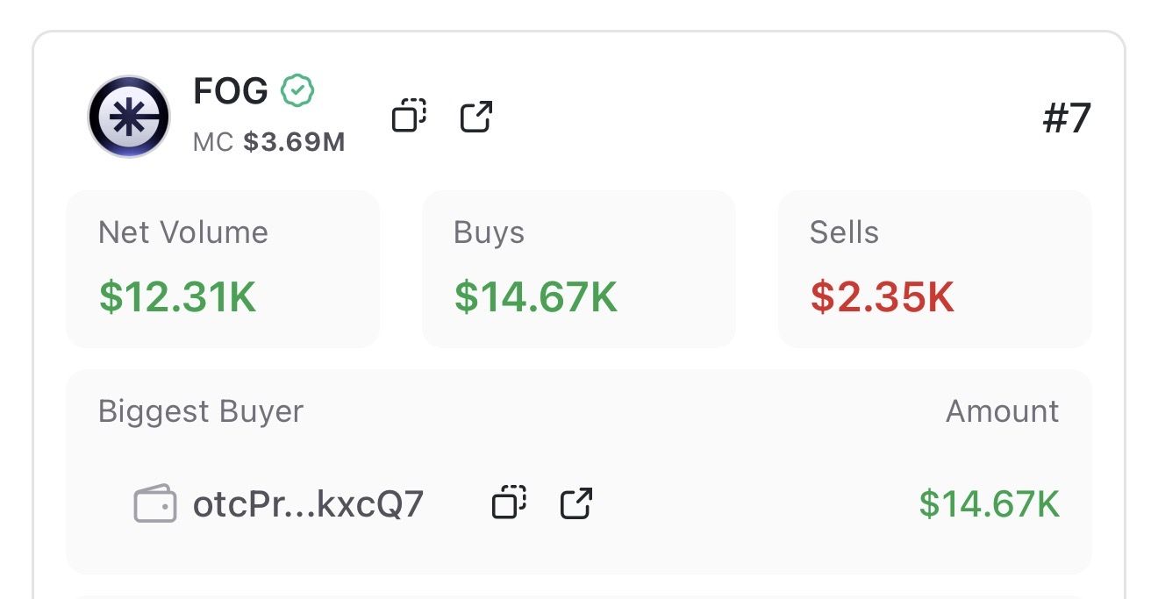1158x599 pixels.
Task: Open the biggest buyer wallet externally
Action: tap(576, 503)
